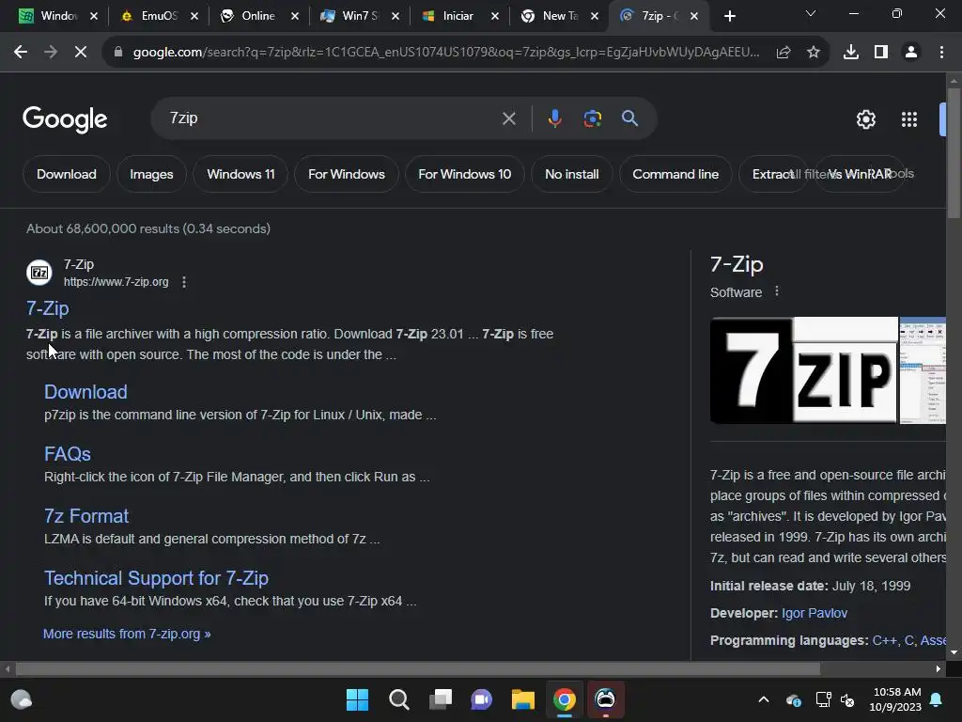This screenshot has width=962, height=722.
Task: Click the scroll right arrow of horizontal scrollbar
Action: pos(939,668)
